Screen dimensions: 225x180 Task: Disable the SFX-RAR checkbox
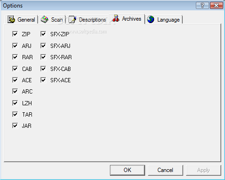43,57
